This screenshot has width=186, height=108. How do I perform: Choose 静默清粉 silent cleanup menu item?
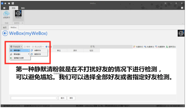(20, 51)
